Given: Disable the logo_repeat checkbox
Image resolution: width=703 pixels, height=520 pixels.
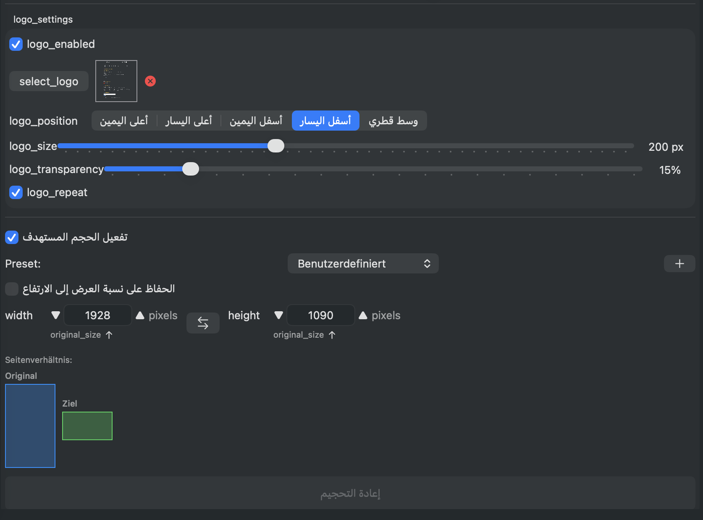Looking at the screenshot, I should 16,192.
